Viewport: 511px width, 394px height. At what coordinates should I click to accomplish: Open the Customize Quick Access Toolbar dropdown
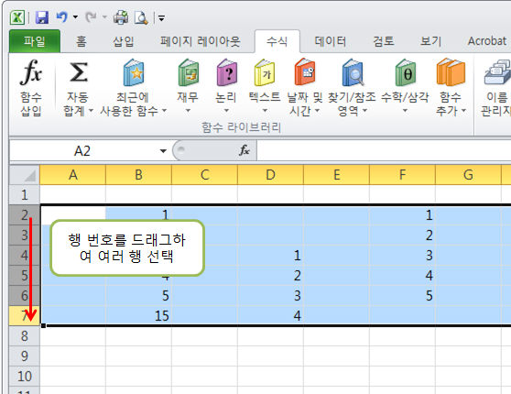[161, 17]
